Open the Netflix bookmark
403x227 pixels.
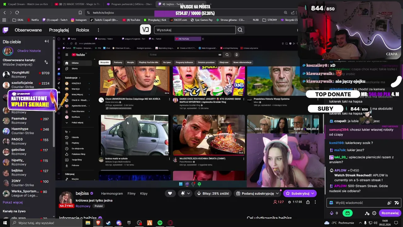pyautogui.click(x=33, y=20)
